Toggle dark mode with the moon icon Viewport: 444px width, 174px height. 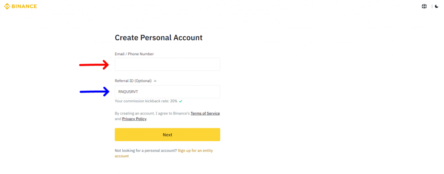click(436, 6)
